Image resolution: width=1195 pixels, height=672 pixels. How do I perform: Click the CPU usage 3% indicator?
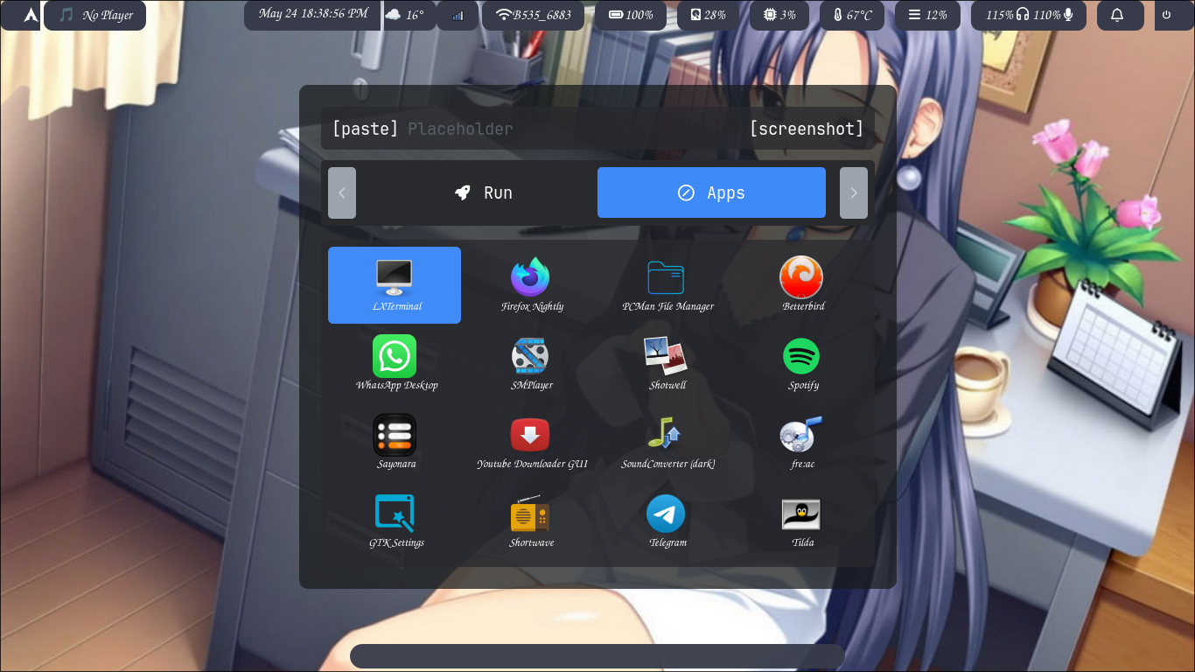tap(779, 15)
